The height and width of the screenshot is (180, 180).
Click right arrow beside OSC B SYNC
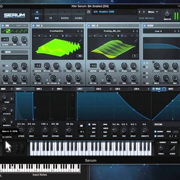[x=115, y=80]
